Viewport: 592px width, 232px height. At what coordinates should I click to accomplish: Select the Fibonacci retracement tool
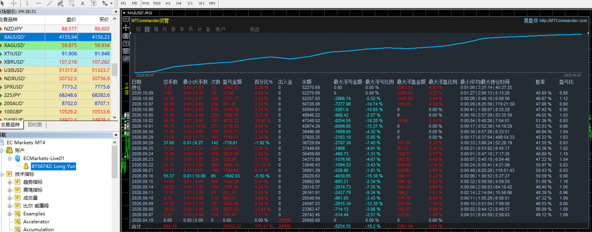(72, 3)
